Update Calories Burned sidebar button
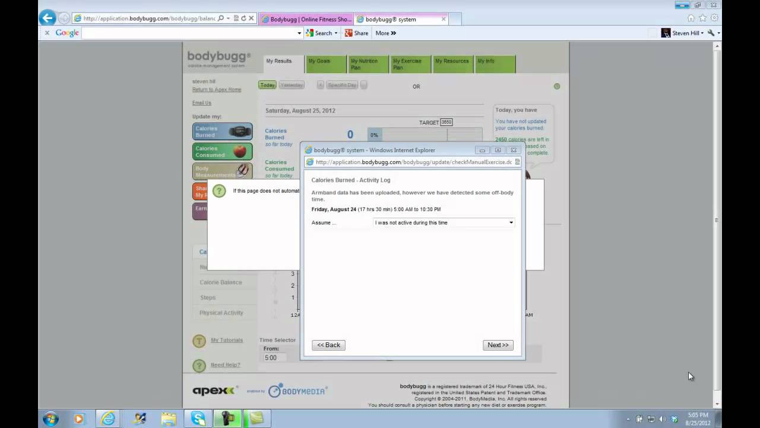760x428 pixels. [223, 131]
